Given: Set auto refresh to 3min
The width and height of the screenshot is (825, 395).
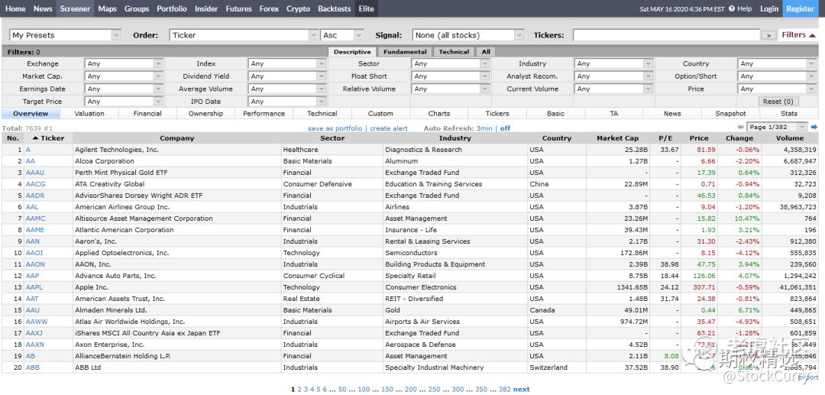Looking at the screenshot, I should point(484,128).
